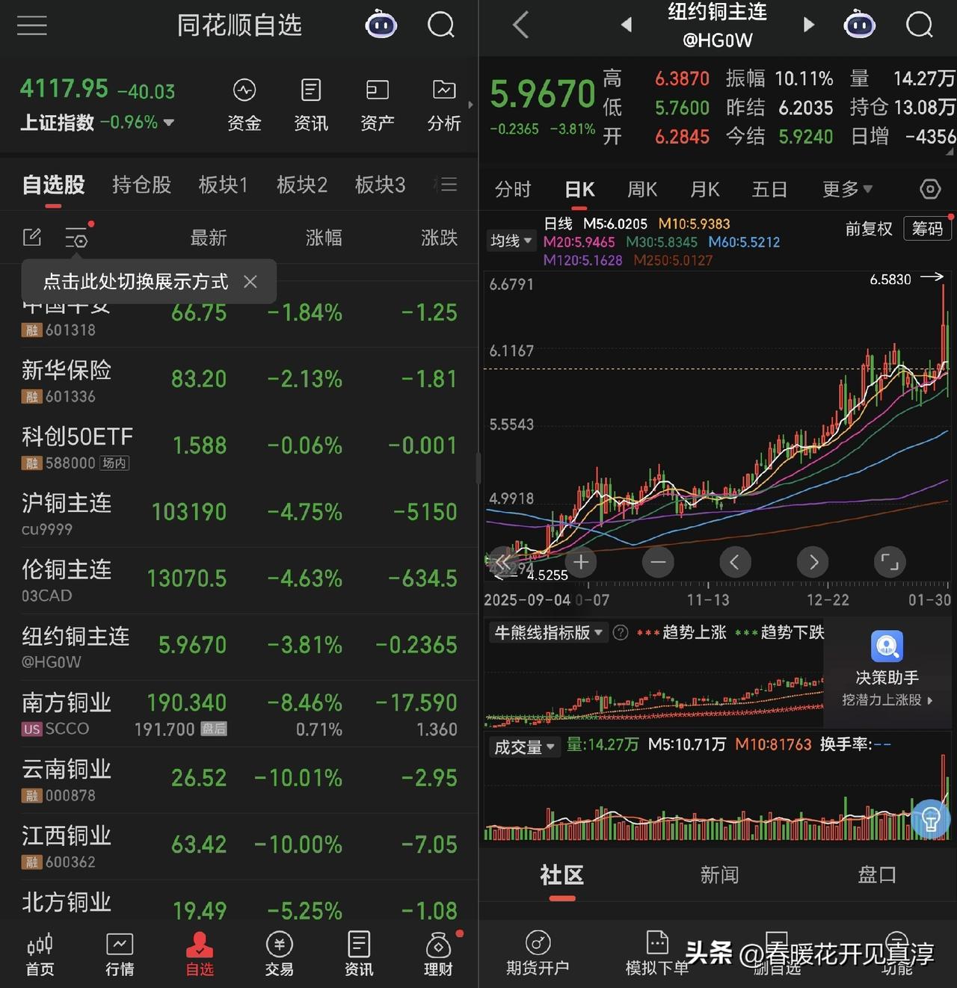Open the 社区 tab

coord(561,874)
